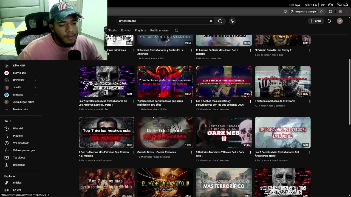Click the page vertical scrollbar thumb
The image size is (351, 197).
click(349, 92)
